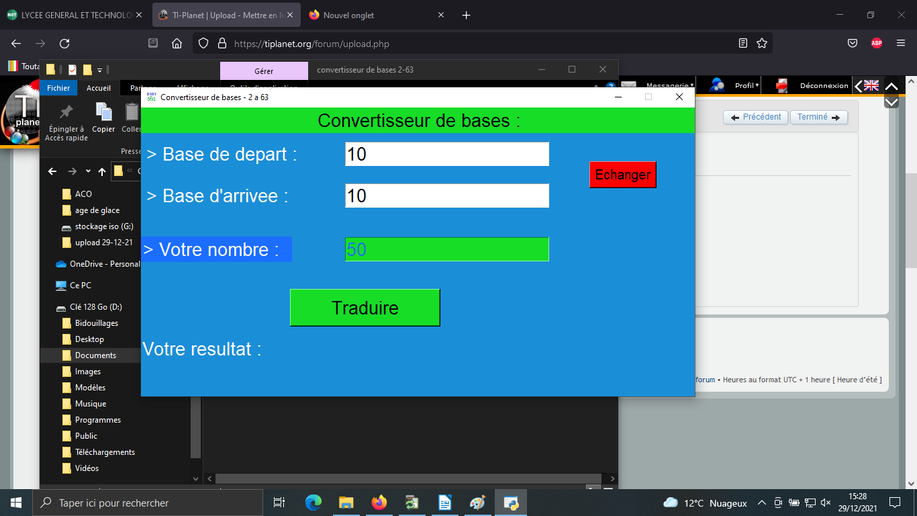This screenshot has height=516, width=917.
Task: Go to the Firefox home page
Action: 177,44
